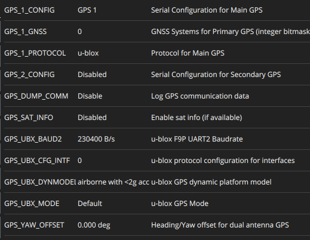Image resolution: width=310 pixels, height=240 pixels.
Task: Open Disabled value for GPS_2_CONFIG
Action: (x=92, y=75)
